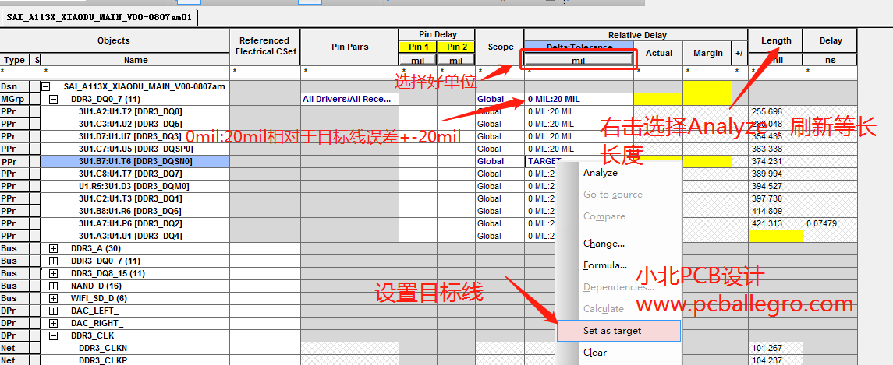Select the 3U1.B7:U1.T6 [DDR3_DQSN0] pin pair row
893x365 pixels.
pos(135,162)
